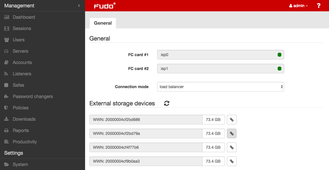Click 73.4 GB size of WWN 20000004cf4f77b6

[x=213, y=147]
